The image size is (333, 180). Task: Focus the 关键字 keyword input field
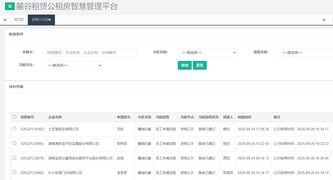click(x=90, y=53)
